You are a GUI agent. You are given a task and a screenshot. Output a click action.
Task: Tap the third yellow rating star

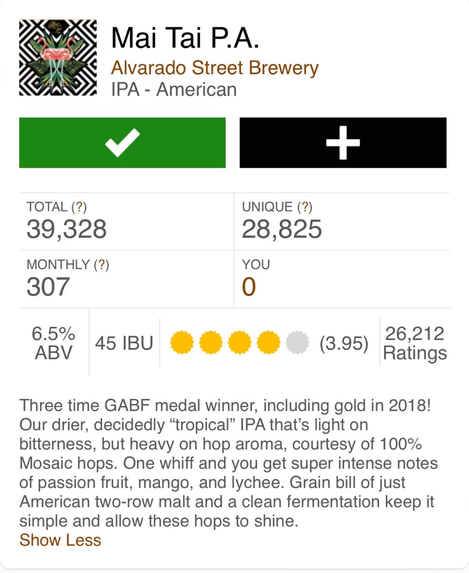(239, 343)
